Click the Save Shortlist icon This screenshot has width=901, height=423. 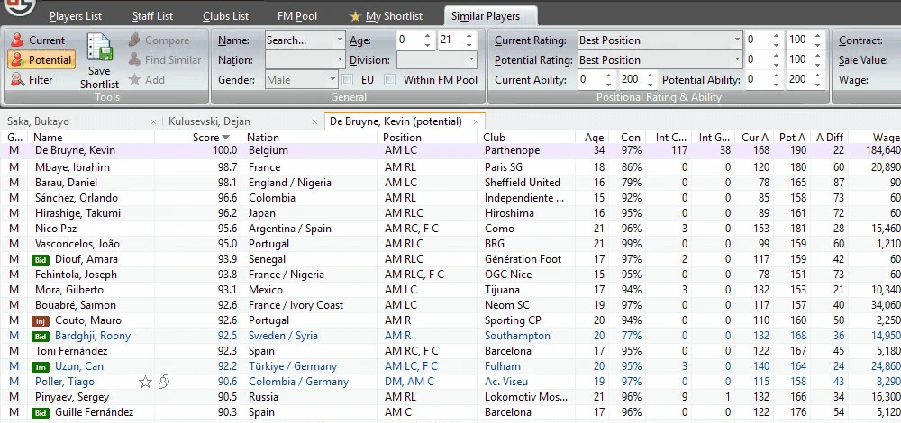point(99,47)
